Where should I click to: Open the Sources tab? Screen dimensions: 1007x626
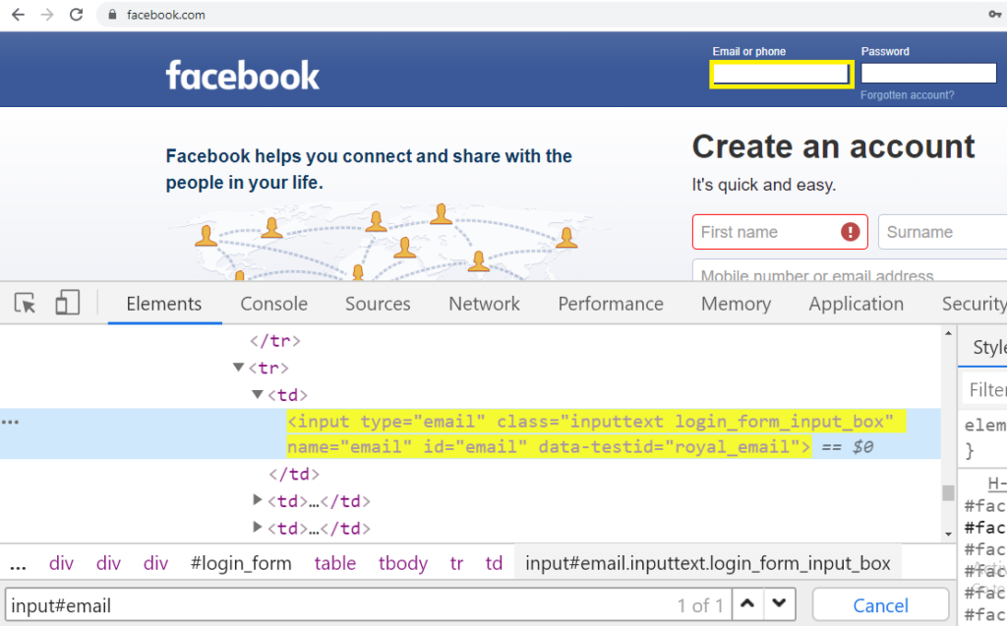pos(378,304)
